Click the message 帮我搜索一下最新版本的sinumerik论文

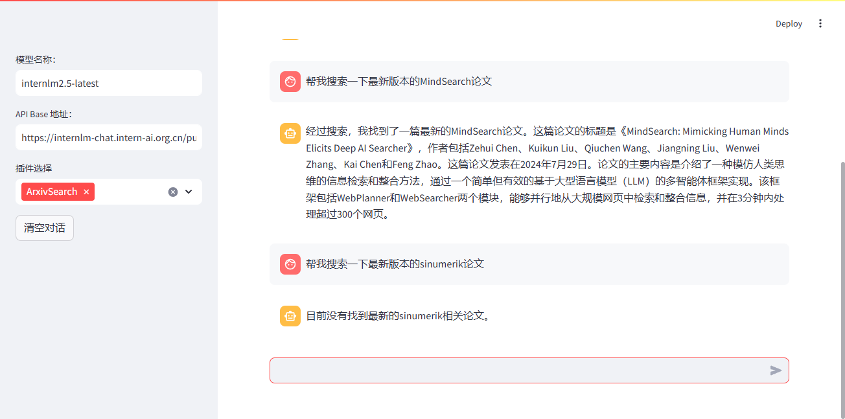[395, 264]
